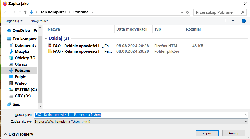Select Ten komputer in navigation pane
The height and width of the screenshot is (139, 250).
click(x=22, y=39)
